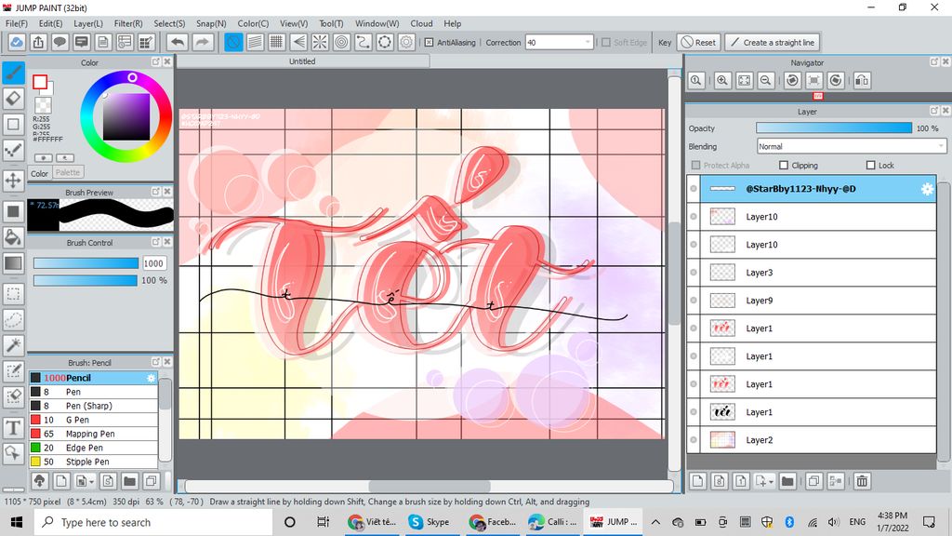Check the Lock layer checkbox

[x=870, y=166]
